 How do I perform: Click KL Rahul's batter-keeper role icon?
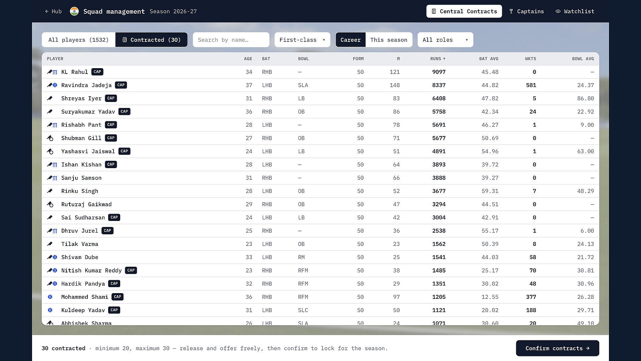pyautogui.click(x=52, y=72)
